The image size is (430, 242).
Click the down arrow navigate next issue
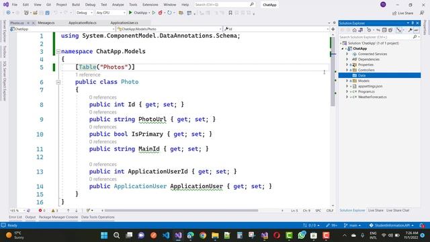click(76, 210)
